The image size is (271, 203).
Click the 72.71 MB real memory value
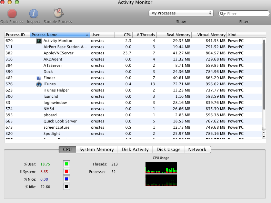(181, 84)
